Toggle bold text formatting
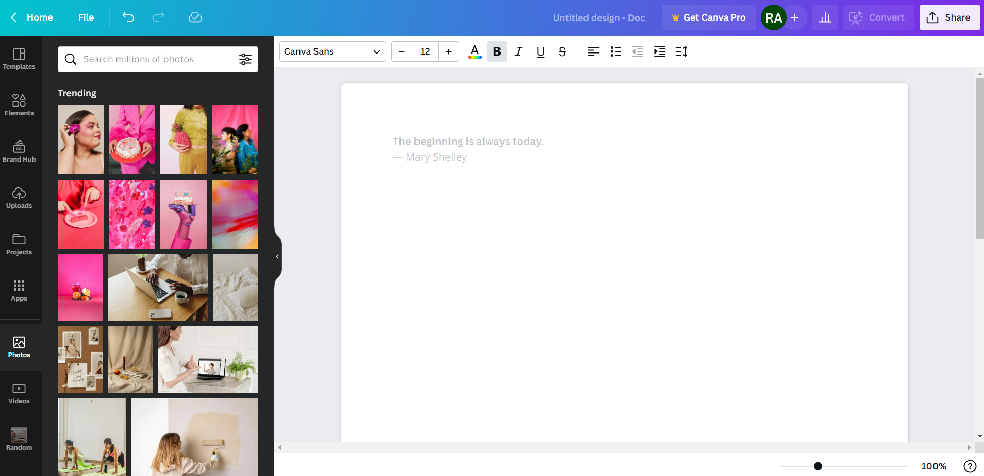984x476 pixels. [x=496, y=51]
